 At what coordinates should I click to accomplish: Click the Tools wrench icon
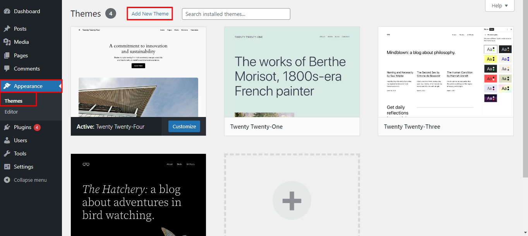7,153
